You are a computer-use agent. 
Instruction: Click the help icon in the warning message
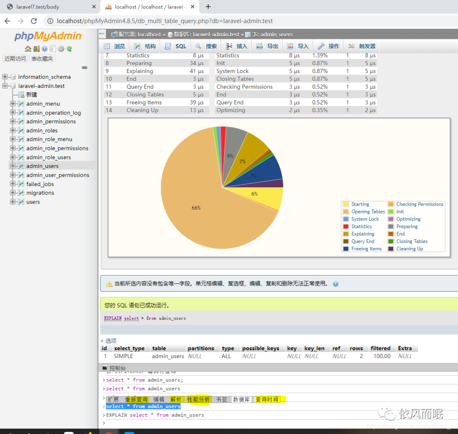point(335,284)
